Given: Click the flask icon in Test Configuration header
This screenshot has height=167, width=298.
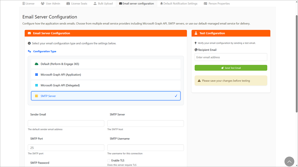Looking at the screenshot, I should point(196,33).
